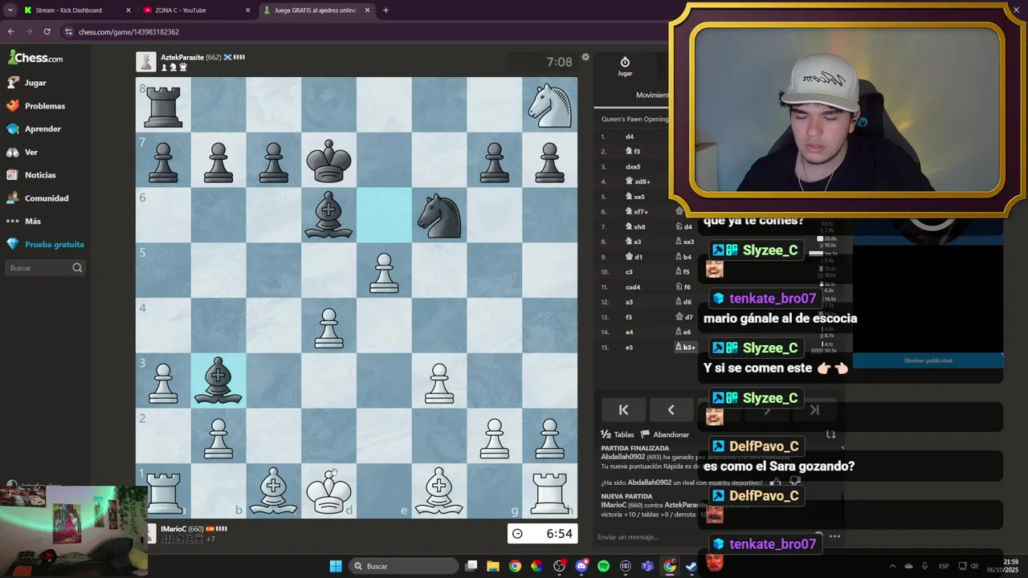Click the Queen's Pawn Opening label
Image resolution: width=1028 pixels, height=578 pixels.
coord(634,119)
